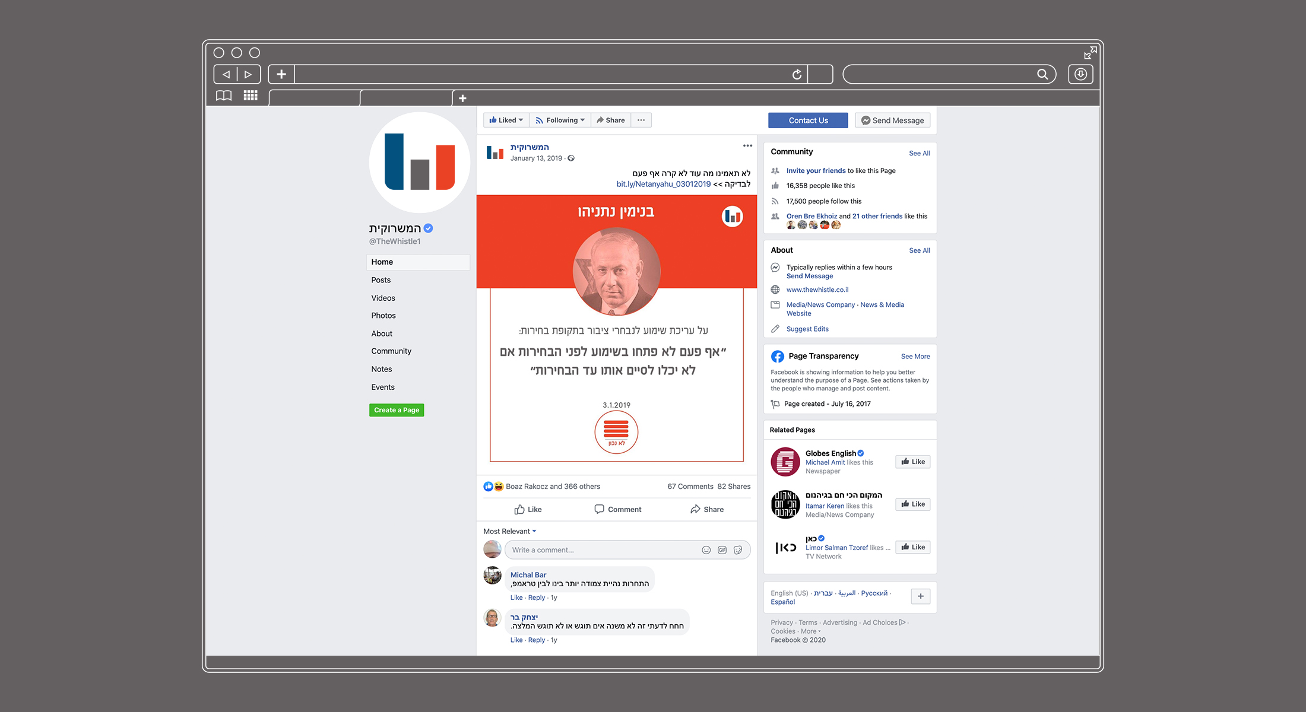Screen dimensions: 1306x712
Task: Go to the Events section
Action: pos(383,387)
